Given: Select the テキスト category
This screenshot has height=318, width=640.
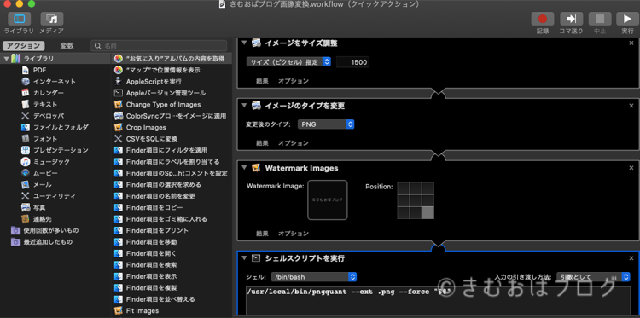Looking at the screenshot, I should (45, 104).
